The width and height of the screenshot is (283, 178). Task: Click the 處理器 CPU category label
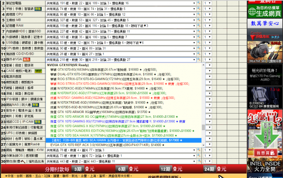click(15, 14)
